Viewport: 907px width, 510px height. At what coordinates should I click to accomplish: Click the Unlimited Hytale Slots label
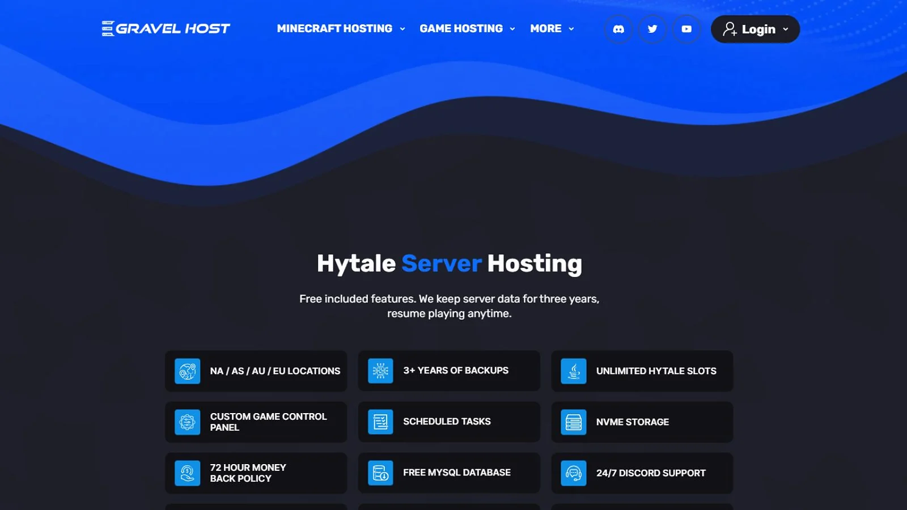pyautogui.click(x=656, y=371)
